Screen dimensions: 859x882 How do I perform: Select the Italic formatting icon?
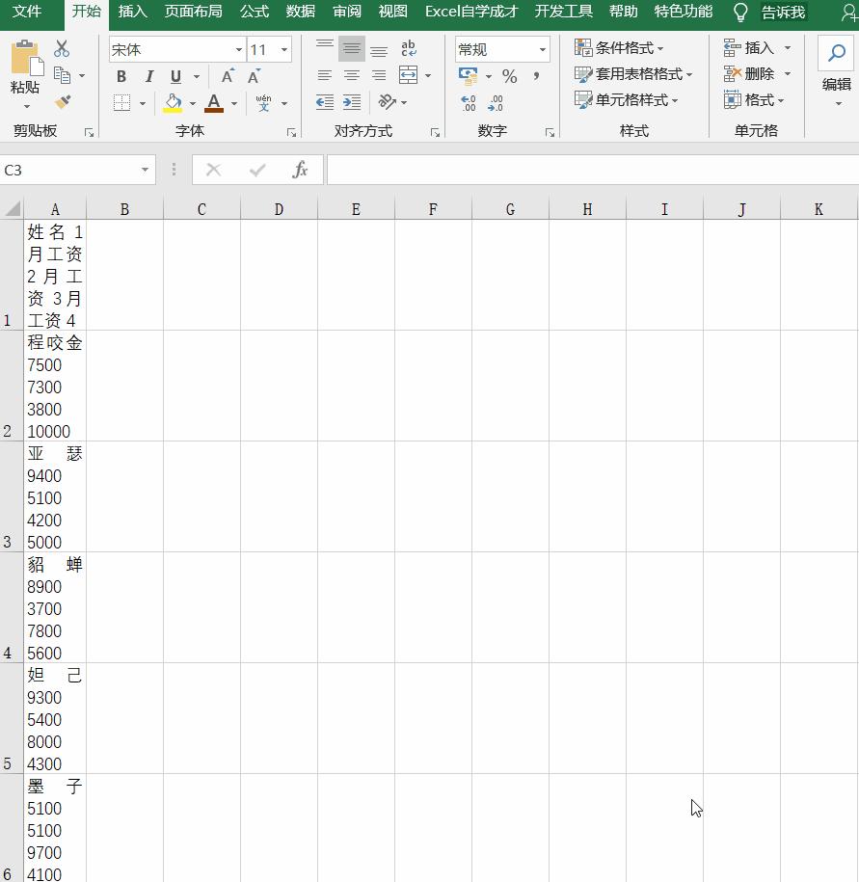coord(148,76)
